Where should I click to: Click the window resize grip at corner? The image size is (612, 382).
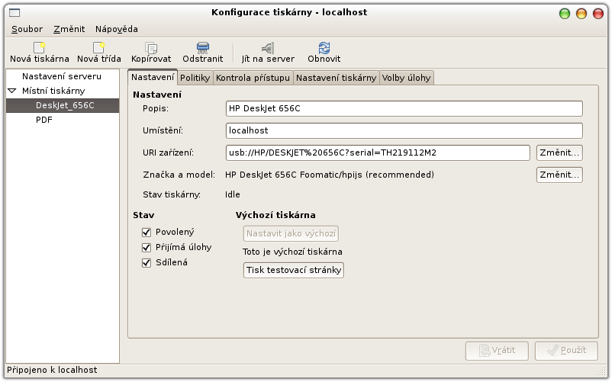601,371
